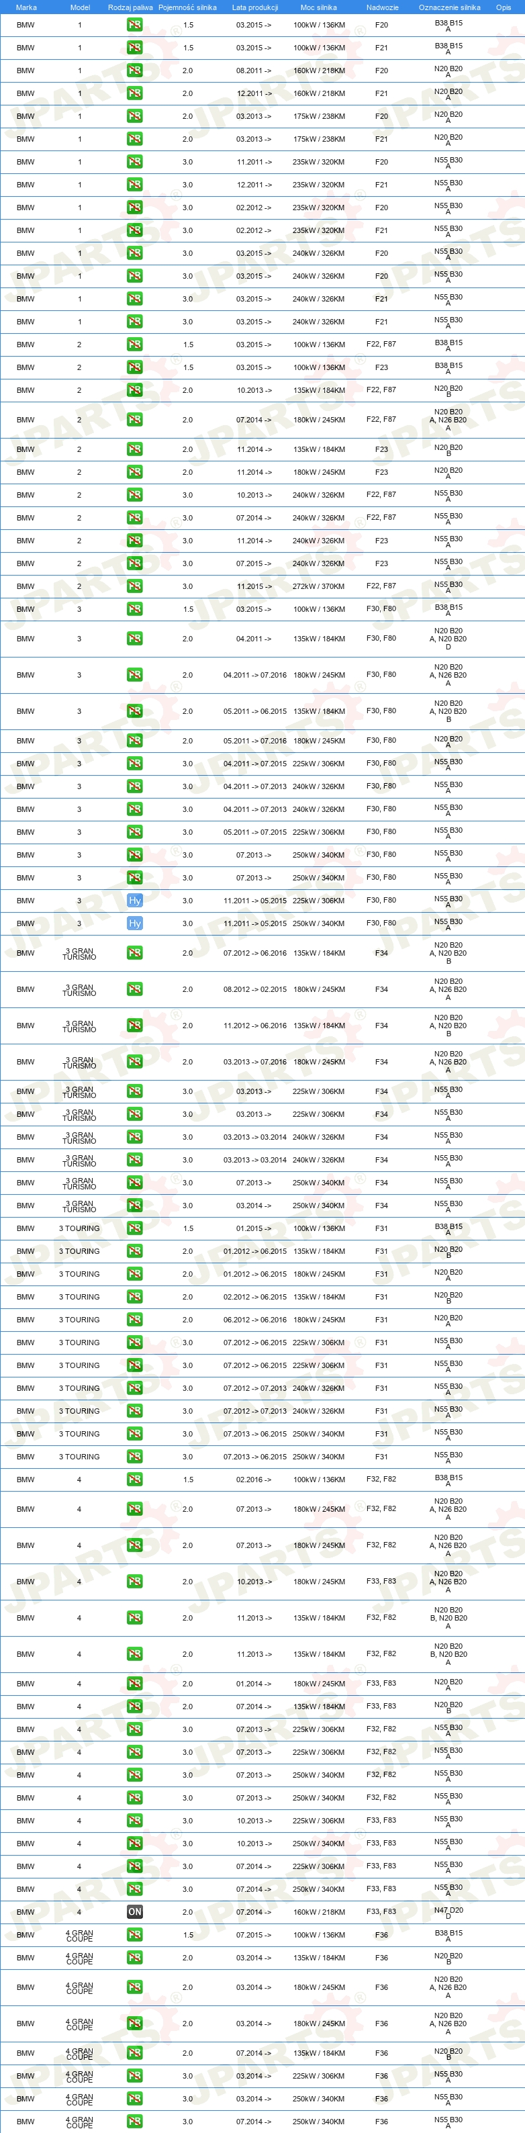525x2133 pixels.
Task: Click hybrid Hy icon in 250kW / 340KM row
Action: 134,923
